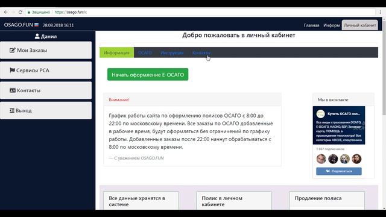
Task: Click the address bar URL osago.fun
Action: 71,12
